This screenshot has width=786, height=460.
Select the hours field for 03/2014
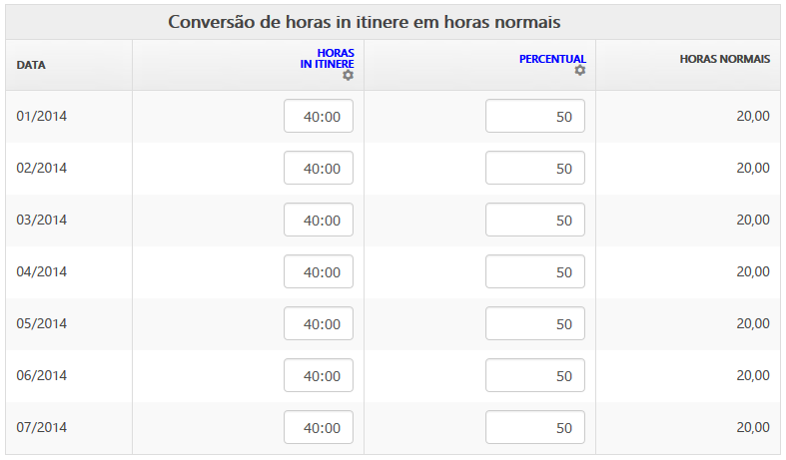click(x=319, y=220)
